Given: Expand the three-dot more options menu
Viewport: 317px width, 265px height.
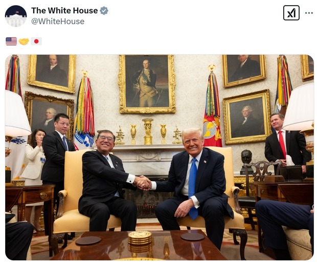Looking at the screenshot, I should [309, 13].
